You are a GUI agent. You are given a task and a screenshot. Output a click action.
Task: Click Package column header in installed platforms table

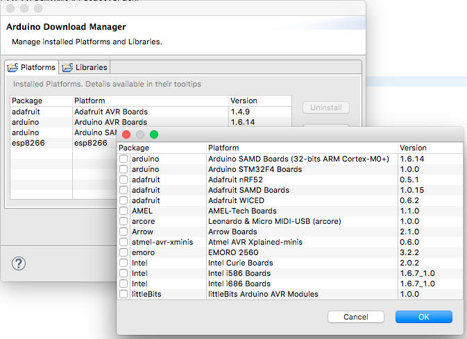pyautogui.click(x=42, y=101)
